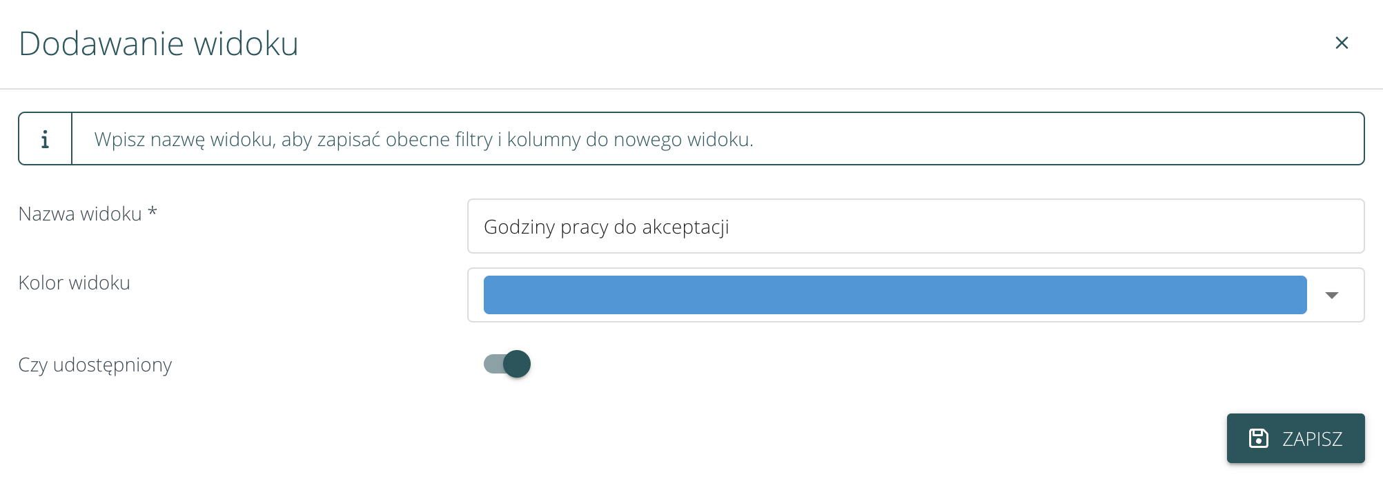Click the Czy udostępniony label

coord(95,365)
